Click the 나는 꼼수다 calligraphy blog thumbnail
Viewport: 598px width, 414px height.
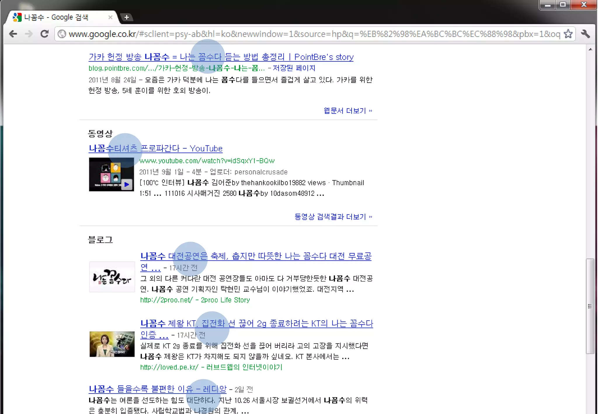tap(112, 277)
